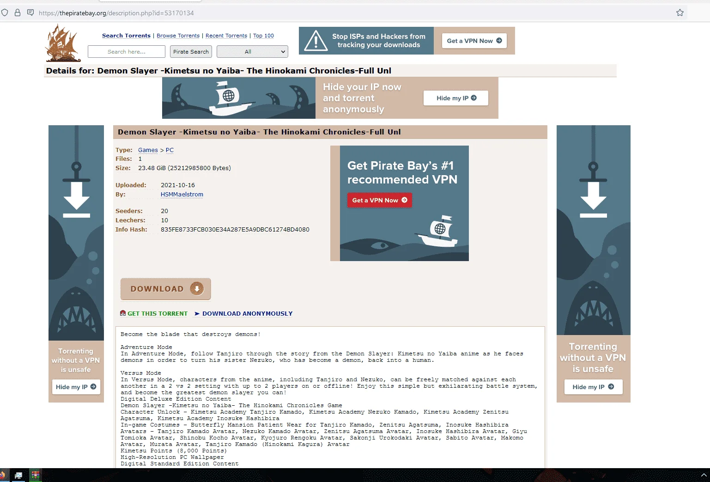Viewport: 710px width, 482px height.
Task: Click the third taskbar application icon
Action: click(x=35, y=475)
